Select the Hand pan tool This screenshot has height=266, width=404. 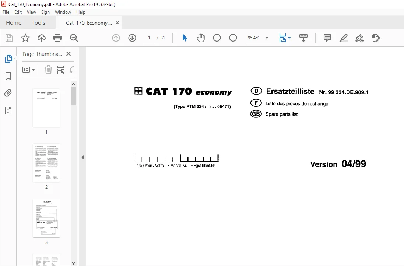pyautogui.click(x=201, y=38)
